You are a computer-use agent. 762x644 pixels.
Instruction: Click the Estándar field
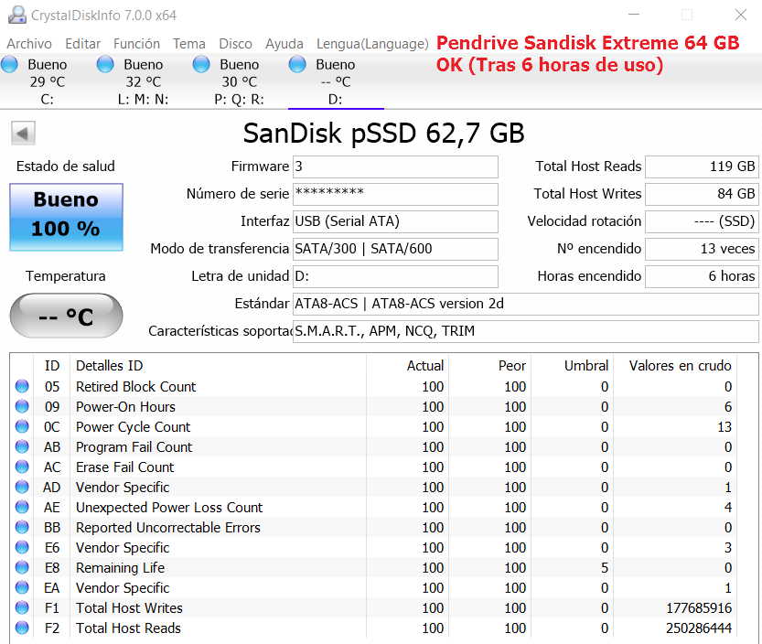point(525,304)
